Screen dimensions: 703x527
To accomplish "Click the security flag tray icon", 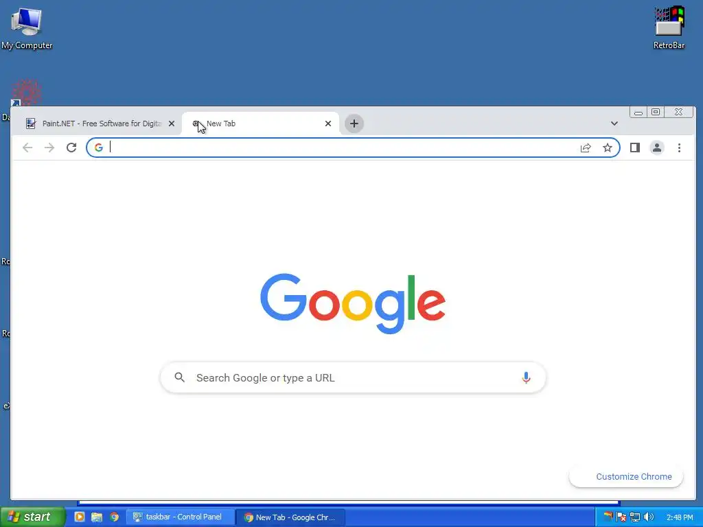I will 621,517.
